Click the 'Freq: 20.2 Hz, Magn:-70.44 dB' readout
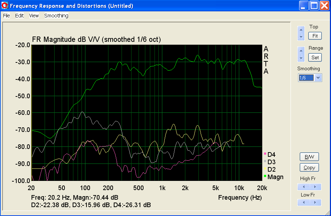Viewport: 331px width, 216px height. (74, 198)
